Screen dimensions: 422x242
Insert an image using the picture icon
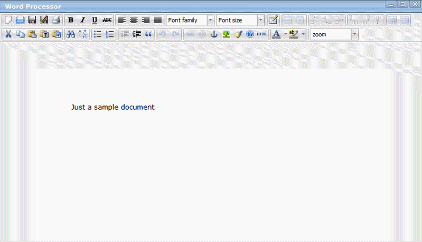(x=226, y=34)
